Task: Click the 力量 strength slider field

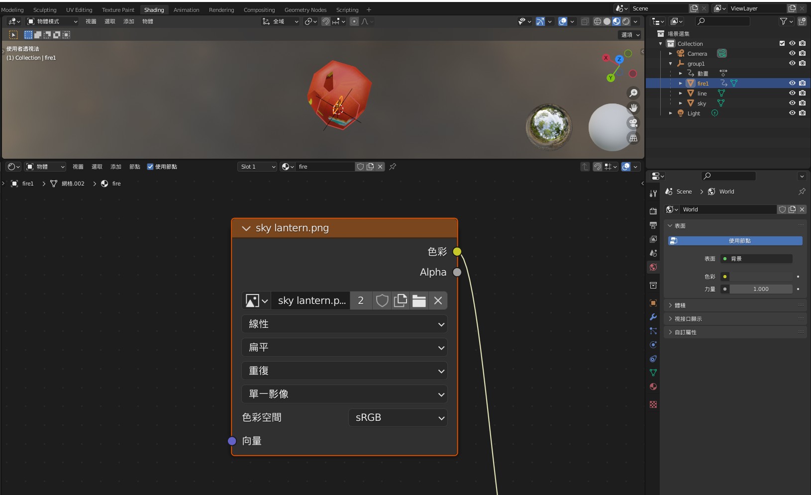Action: coord(760,289)
